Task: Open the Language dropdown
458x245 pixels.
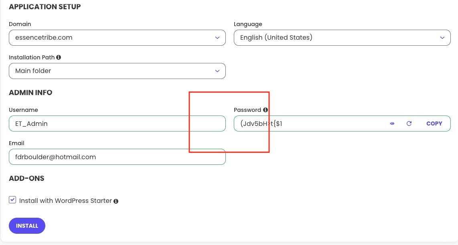Action: (x=342, y=38)
